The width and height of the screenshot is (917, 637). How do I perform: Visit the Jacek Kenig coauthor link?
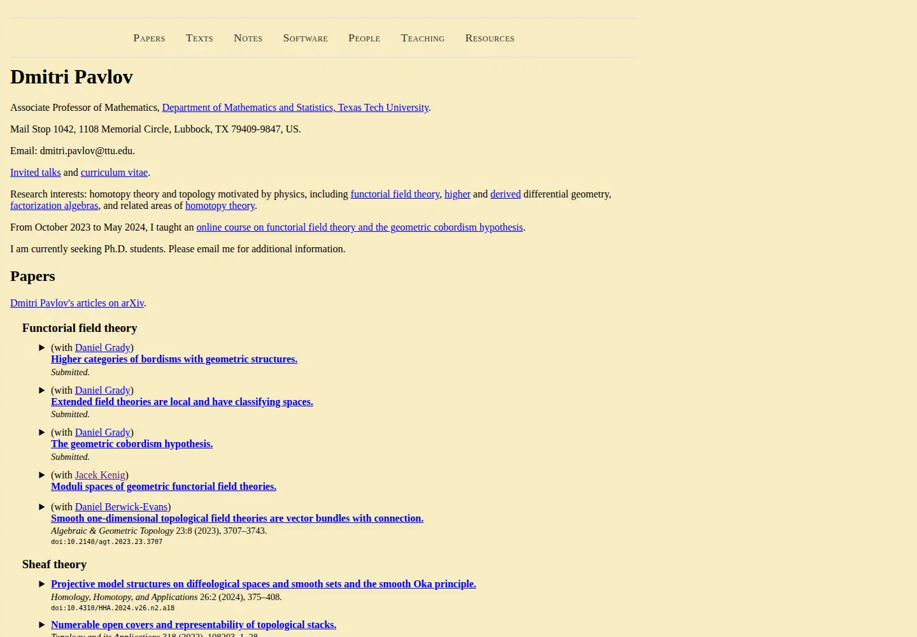click(x=100, y=475)
